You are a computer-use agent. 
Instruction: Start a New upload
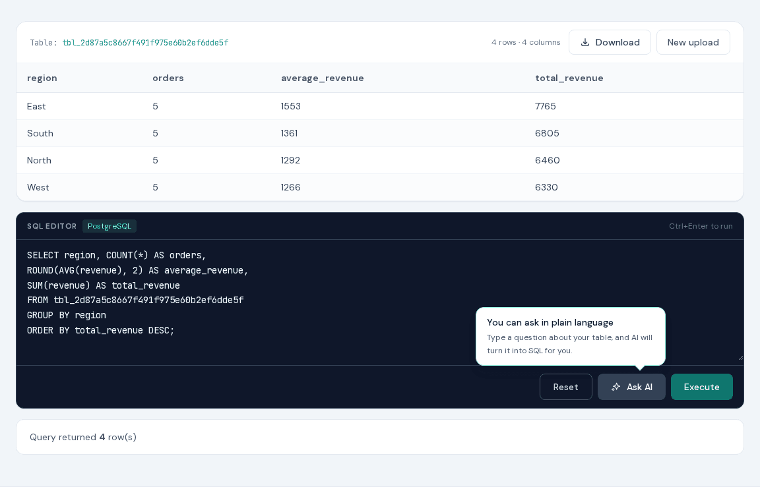pos(693,42)
